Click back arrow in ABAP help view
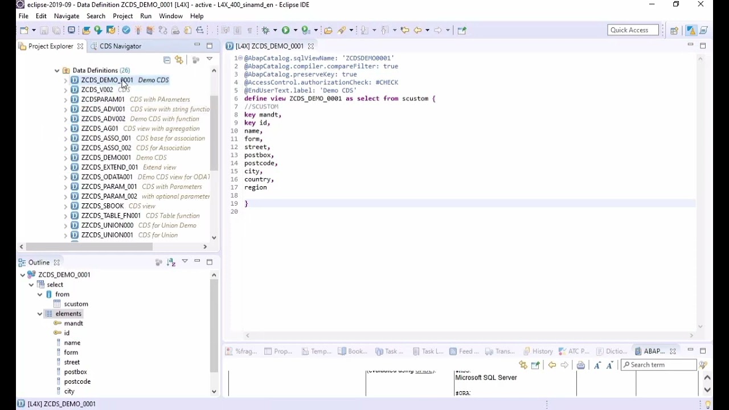Screen dimensions: 729x410 click(x=552, y=365)
